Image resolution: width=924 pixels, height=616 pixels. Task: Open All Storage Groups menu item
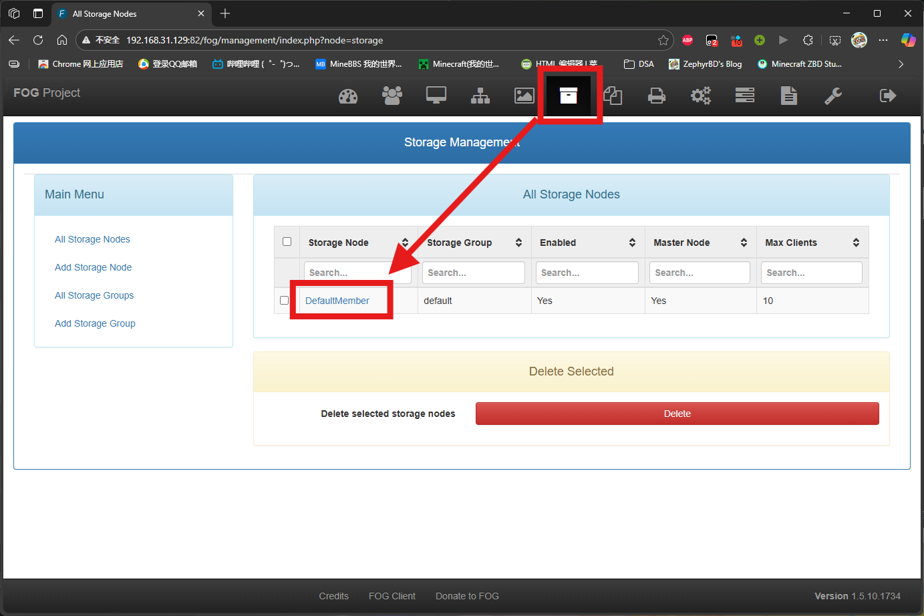coord(94,295)
